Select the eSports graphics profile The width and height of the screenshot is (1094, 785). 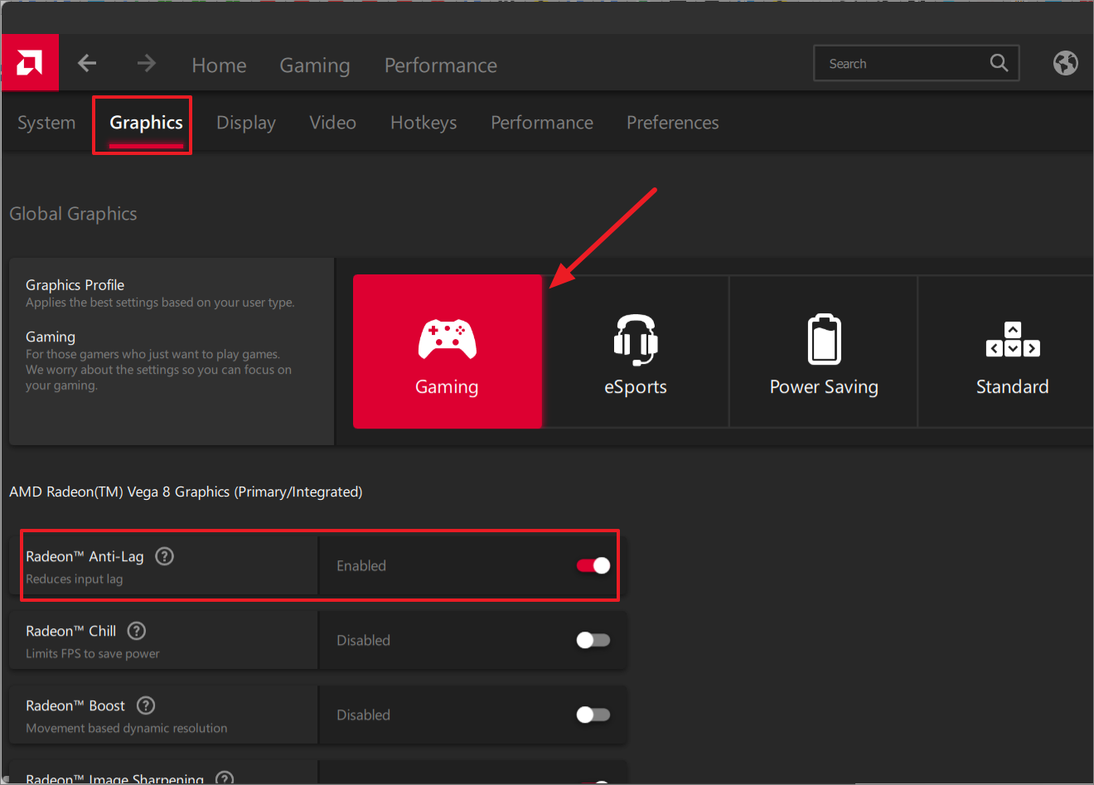636,351
